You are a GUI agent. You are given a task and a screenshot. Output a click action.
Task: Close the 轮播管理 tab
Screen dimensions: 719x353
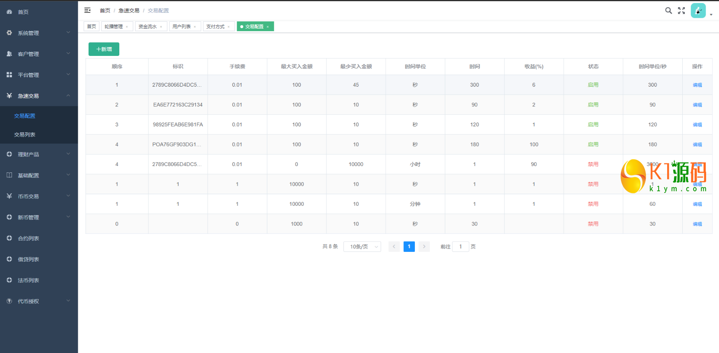click(127, 27)
